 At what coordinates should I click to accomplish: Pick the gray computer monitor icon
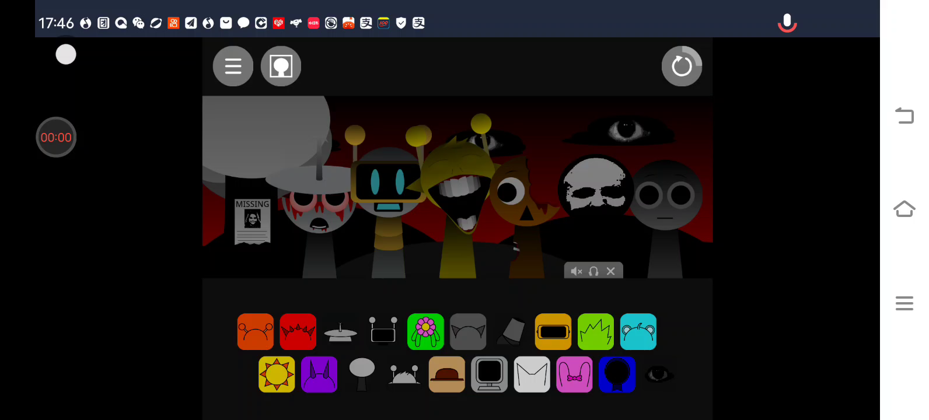[490, 374]
